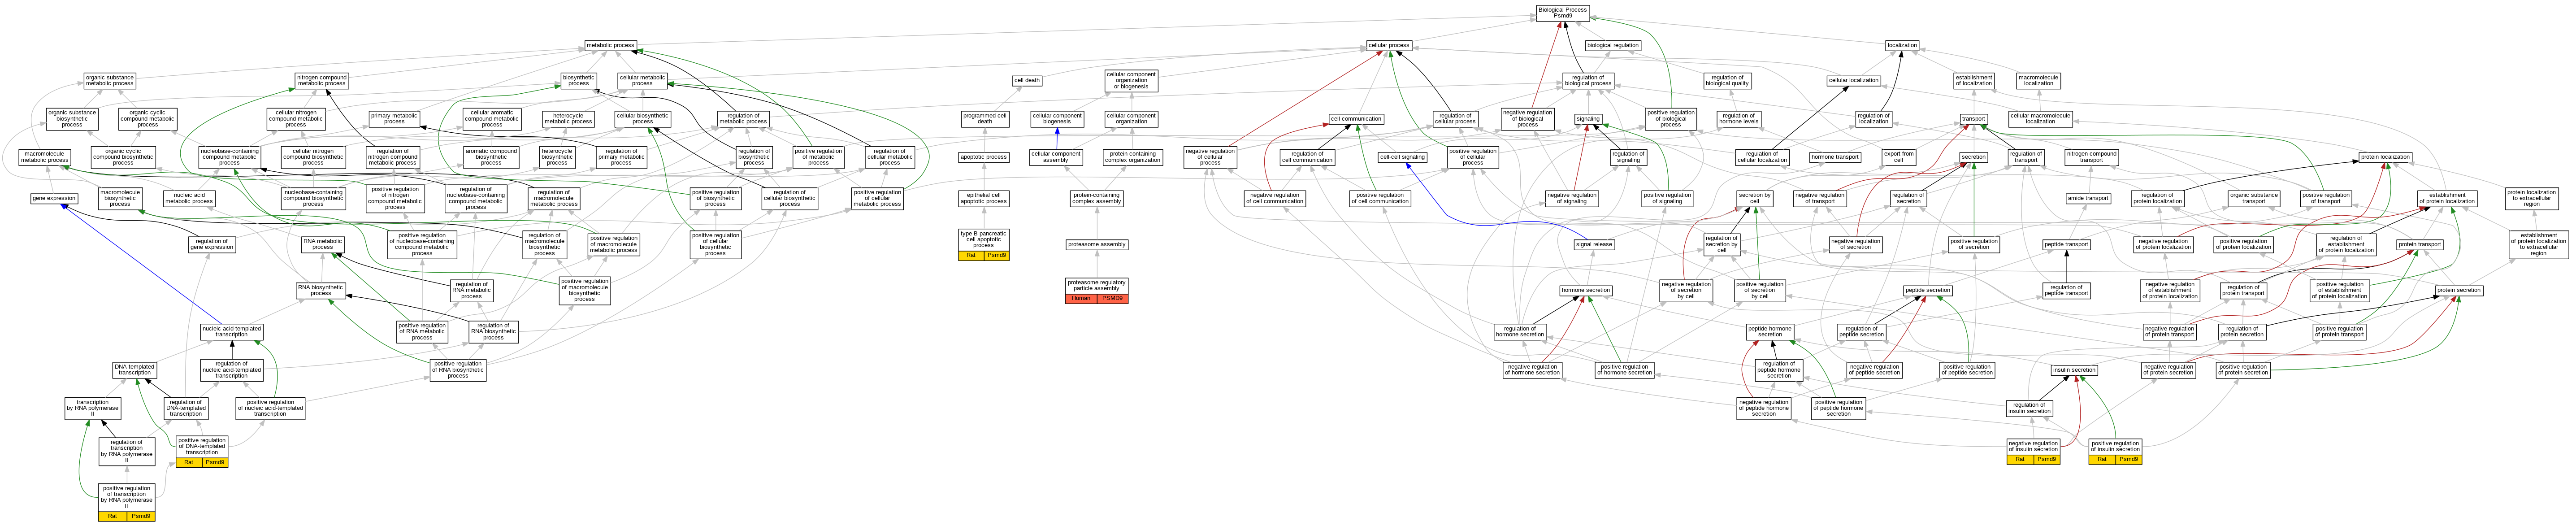Viewport: 2576px width, 526px height.
Task: Click Psmd9 cell under negative regulation of insulin secretion
Action: pyautogui.click(x=2047, y=459)
